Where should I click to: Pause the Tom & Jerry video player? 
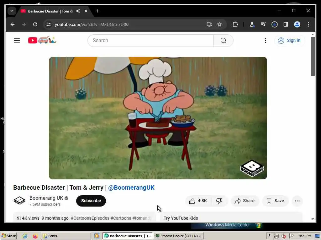pos(158,118)
